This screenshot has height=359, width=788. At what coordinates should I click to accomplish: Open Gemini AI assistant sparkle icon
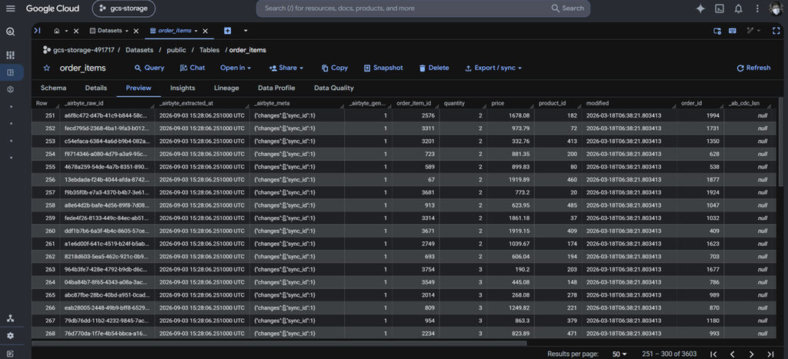[700, 8]
